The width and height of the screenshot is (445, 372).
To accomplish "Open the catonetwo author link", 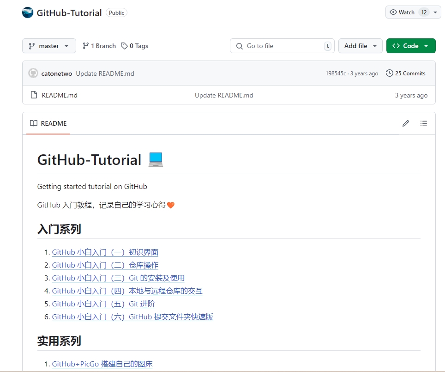I will pos(57,73).
